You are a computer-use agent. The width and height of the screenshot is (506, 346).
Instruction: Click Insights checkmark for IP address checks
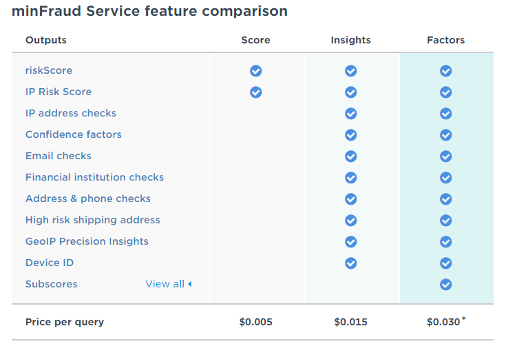tap(350, 114)
